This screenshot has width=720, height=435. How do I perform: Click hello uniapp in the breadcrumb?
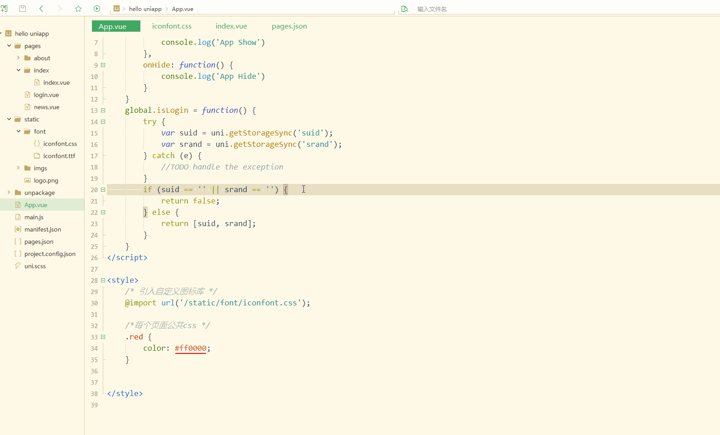pos(145,9)
